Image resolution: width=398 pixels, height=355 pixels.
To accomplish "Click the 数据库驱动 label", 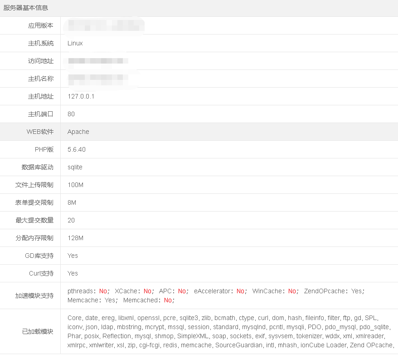I will [37, 167].
